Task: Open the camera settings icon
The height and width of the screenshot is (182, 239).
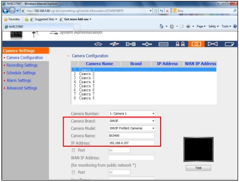Action: tap(196, 44)
